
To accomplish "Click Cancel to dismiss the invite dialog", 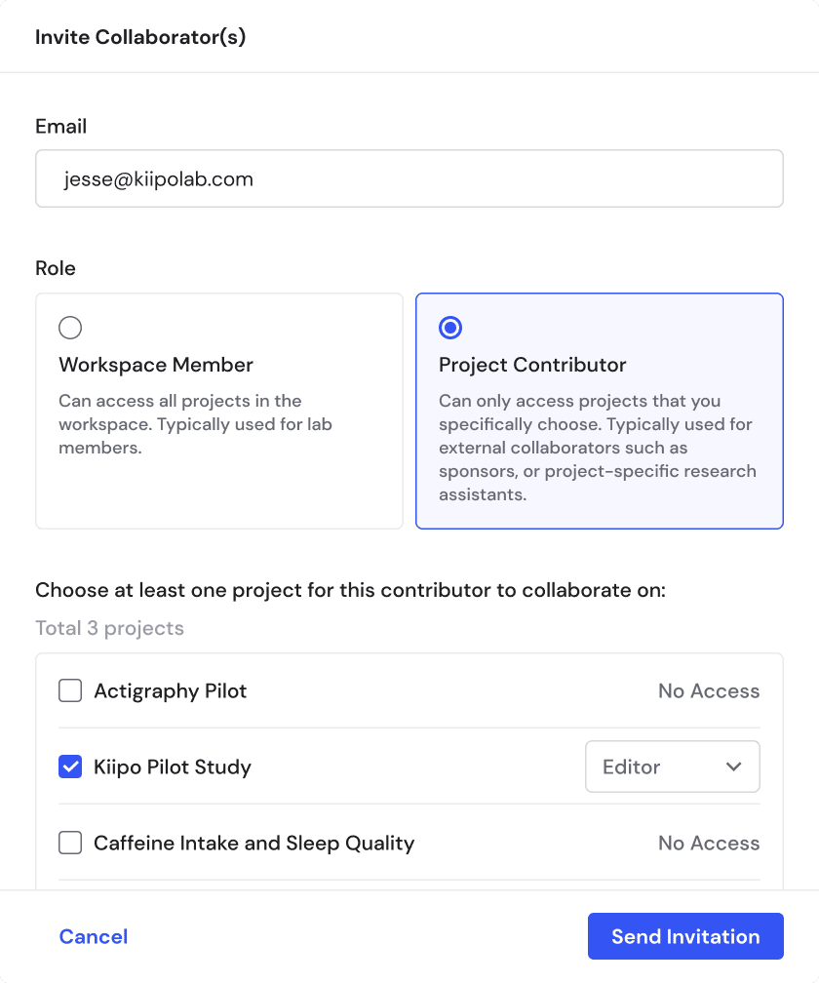I will [x=93, y=936].
